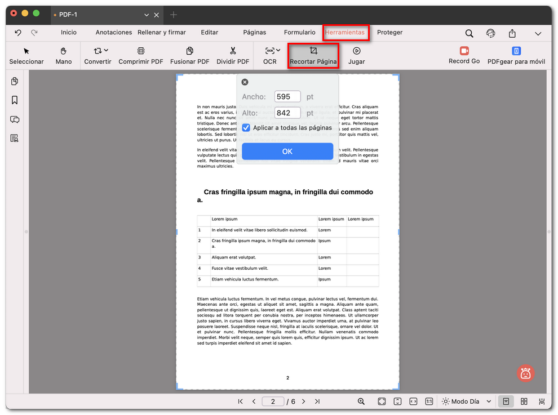Select the Mano tool
Screen dimensions: 558x415
tap(63, 55)
